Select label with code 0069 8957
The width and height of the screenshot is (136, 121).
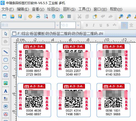click(x=34, y=60)
